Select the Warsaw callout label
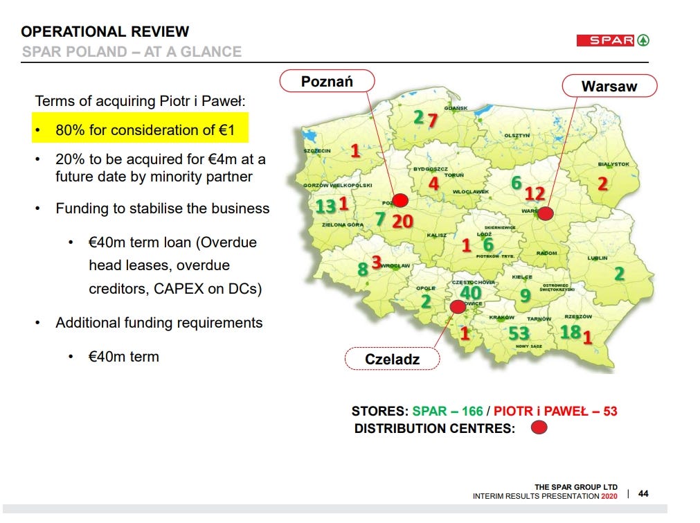The image size is (700, 523). tap(609, 86)
